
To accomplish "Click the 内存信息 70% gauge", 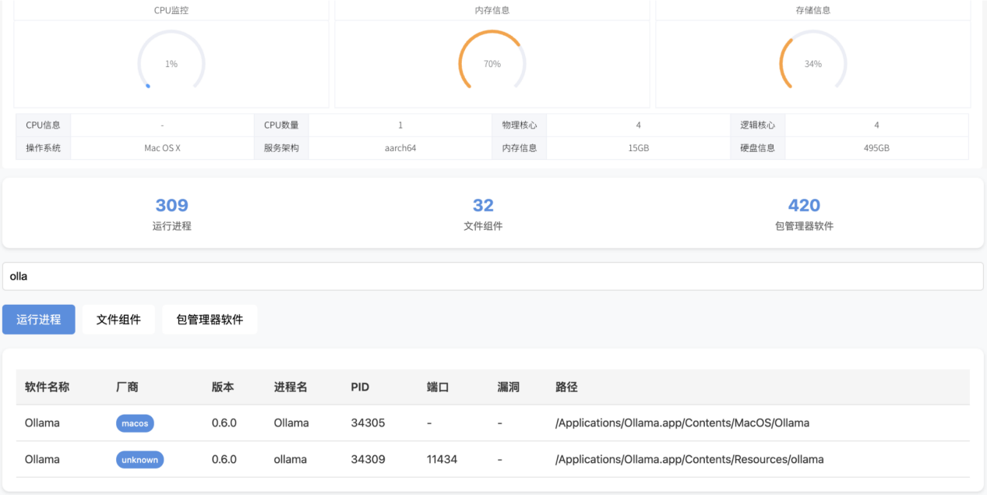I will (x=492, y=64).
